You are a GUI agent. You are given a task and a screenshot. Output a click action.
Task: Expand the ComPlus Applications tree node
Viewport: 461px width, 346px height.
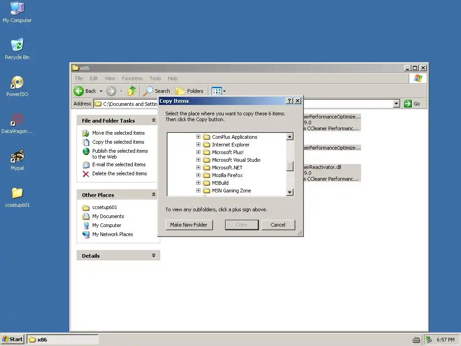click(198, 137)
